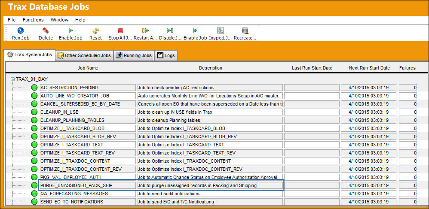
Task: Select the OPTIMIZE_I_TRAXDOC_CONTENT job name
Action: [88, 161]
